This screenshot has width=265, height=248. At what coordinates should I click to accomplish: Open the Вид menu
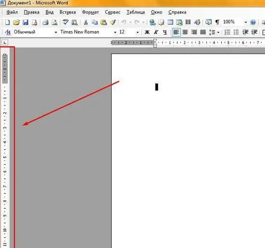coord(50,12)
